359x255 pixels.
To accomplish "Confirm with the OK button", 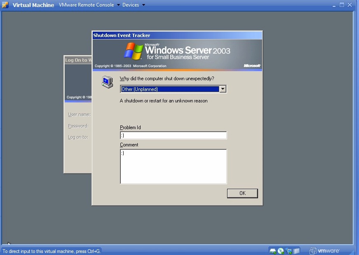I will (x=242, y=193).
